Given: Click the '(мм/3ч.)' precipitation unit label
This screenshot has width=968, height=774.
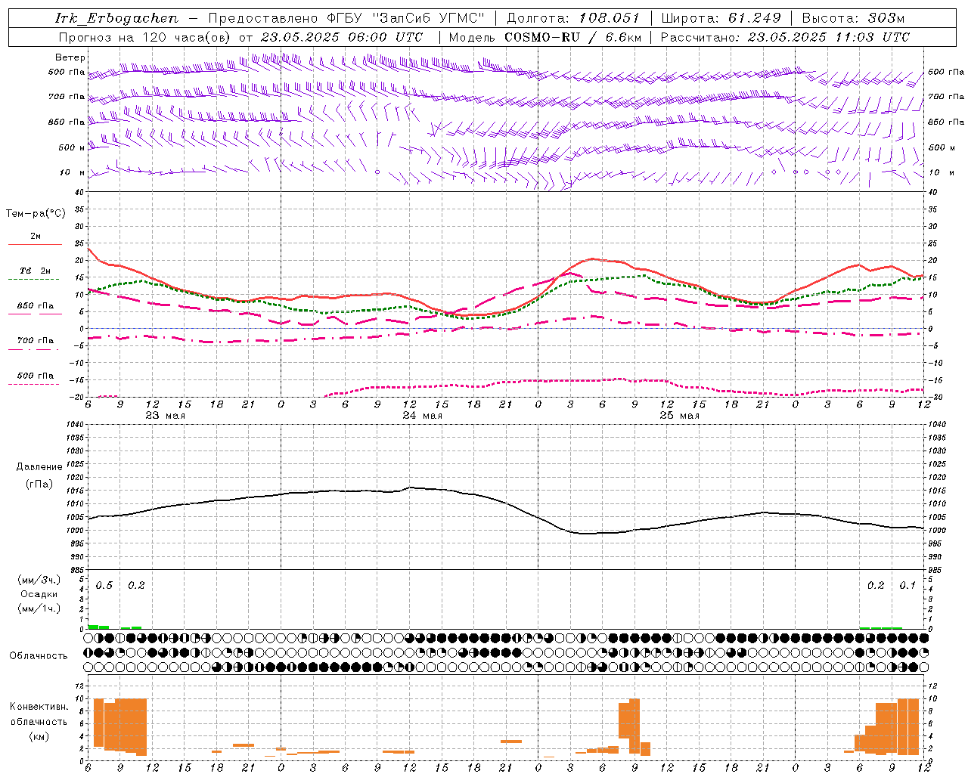Looking at the screenshot, I should coord(39,580).
